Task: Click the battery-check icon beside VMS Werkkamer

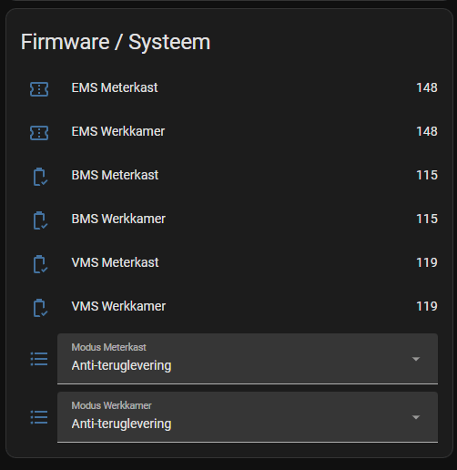Action: [40, 308]
